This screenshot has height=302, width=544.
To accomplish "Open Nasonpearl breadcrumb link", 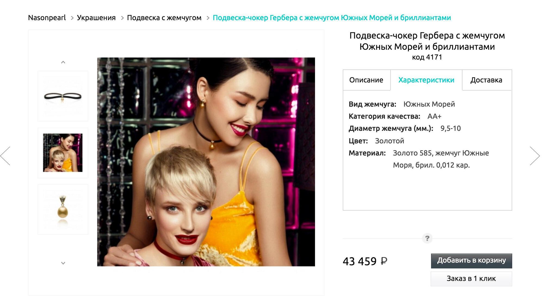I will pos(47,18).
